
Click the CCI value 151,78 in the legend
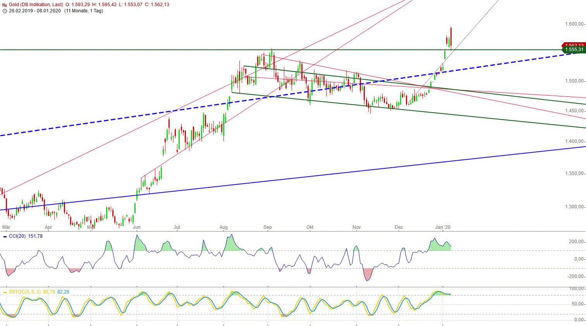coord(36,237)
